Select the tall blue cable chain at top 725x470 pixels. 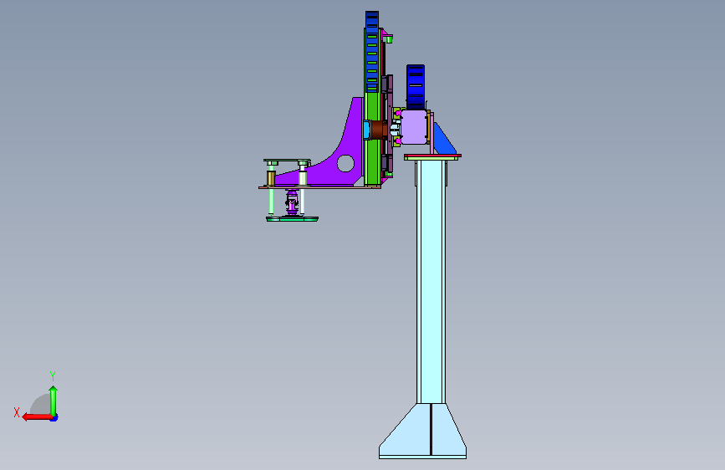[x=372, y=52]
